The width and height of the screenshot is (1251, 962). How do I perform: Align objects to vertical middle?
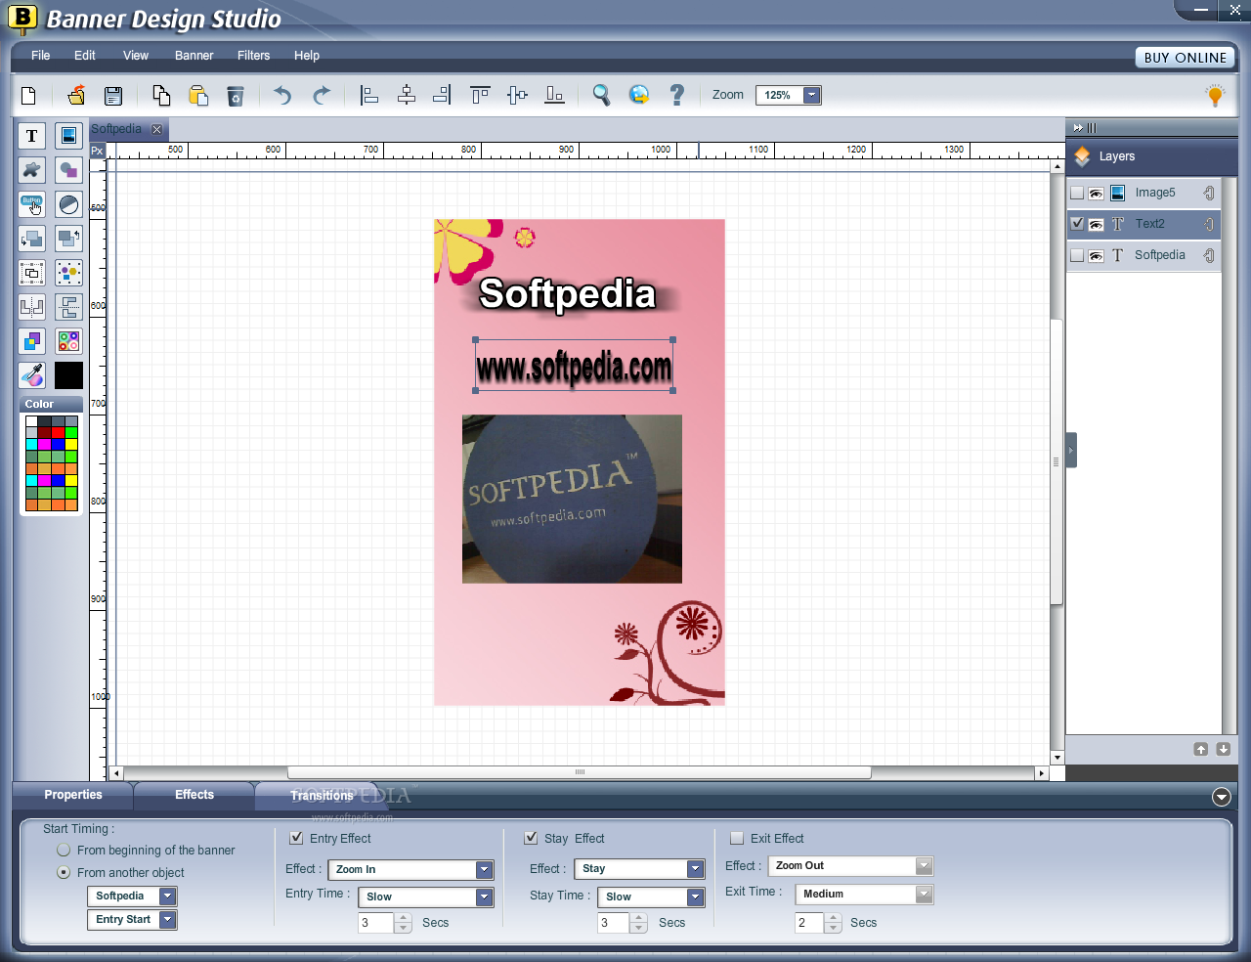(518, 95)
